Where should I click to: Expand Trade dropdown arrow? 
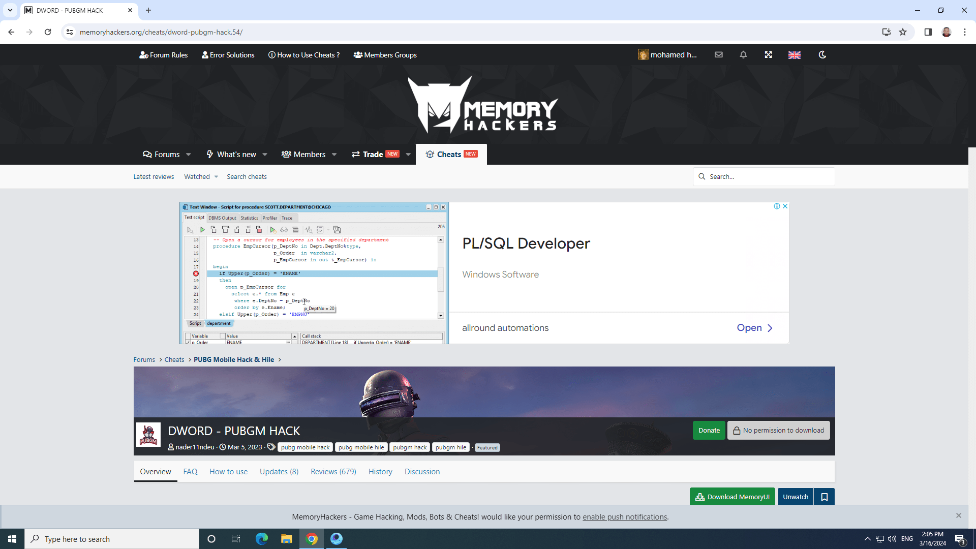408,155
